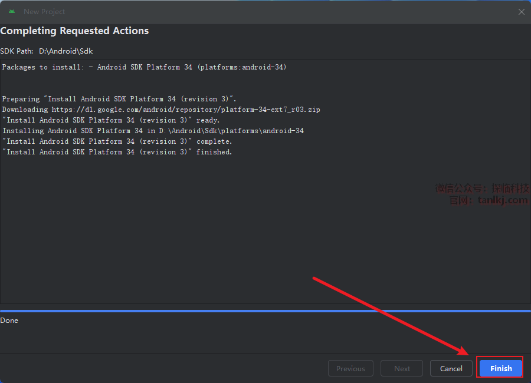This screenshot has height=383, width=531.
Task: Click the greyed-out Previous button
Action: pyautogui.click(x=350, y=369)
